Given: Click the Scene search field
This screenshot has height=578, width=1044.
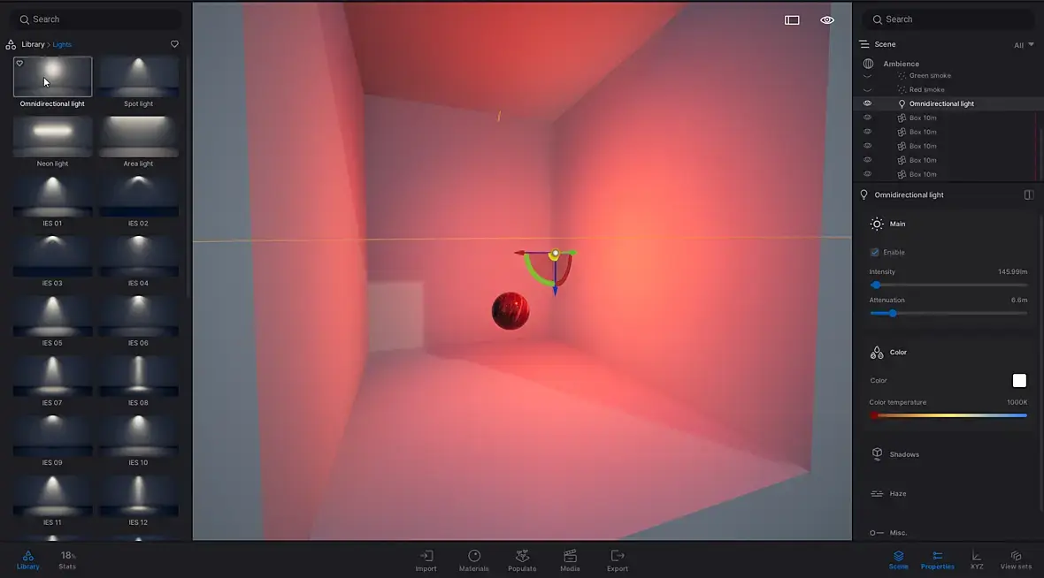Looking at the screenshot, I should click(x=948, y=20).
